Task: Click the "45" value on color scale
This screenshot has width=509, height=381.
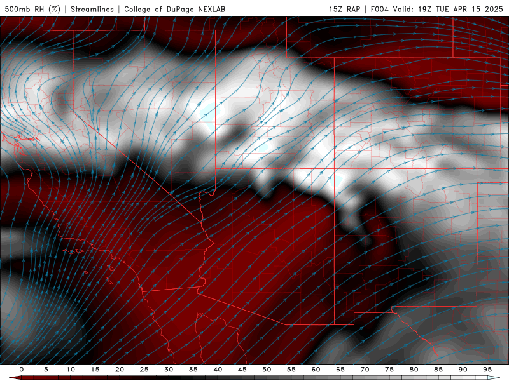Action: (x=242, y=370)
